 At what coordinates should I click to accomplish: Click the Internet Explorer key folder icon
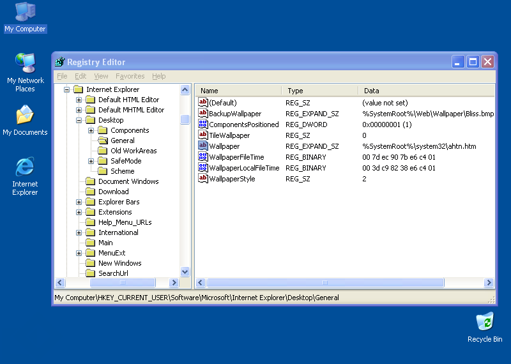(x=79, y=89)
